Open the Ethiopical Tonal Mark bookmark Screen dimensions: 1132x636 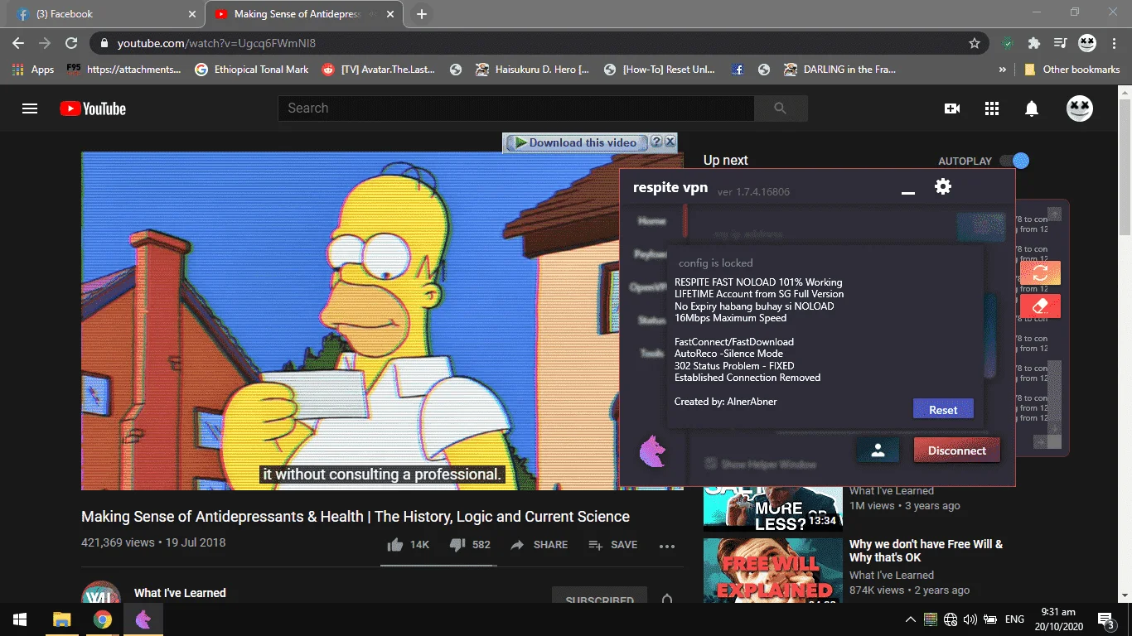252,70
